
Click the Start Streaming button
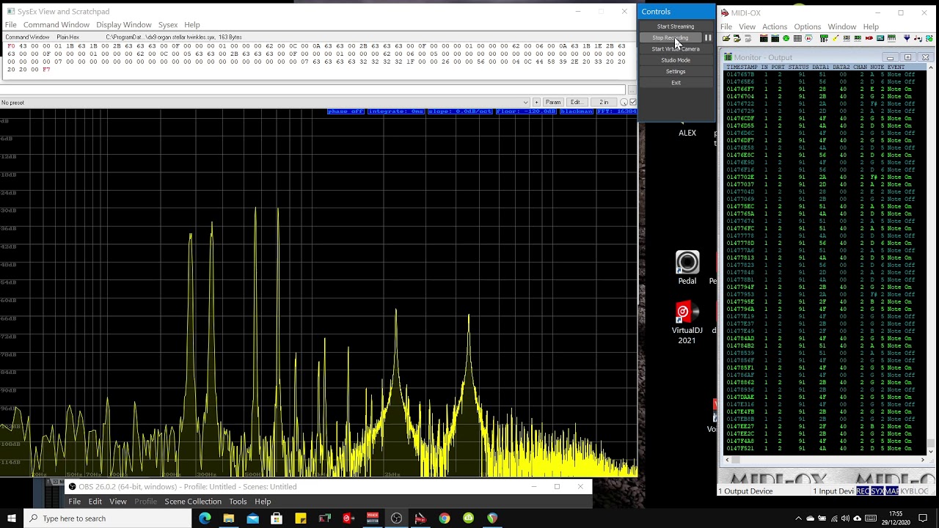click(x=675, y=26)
